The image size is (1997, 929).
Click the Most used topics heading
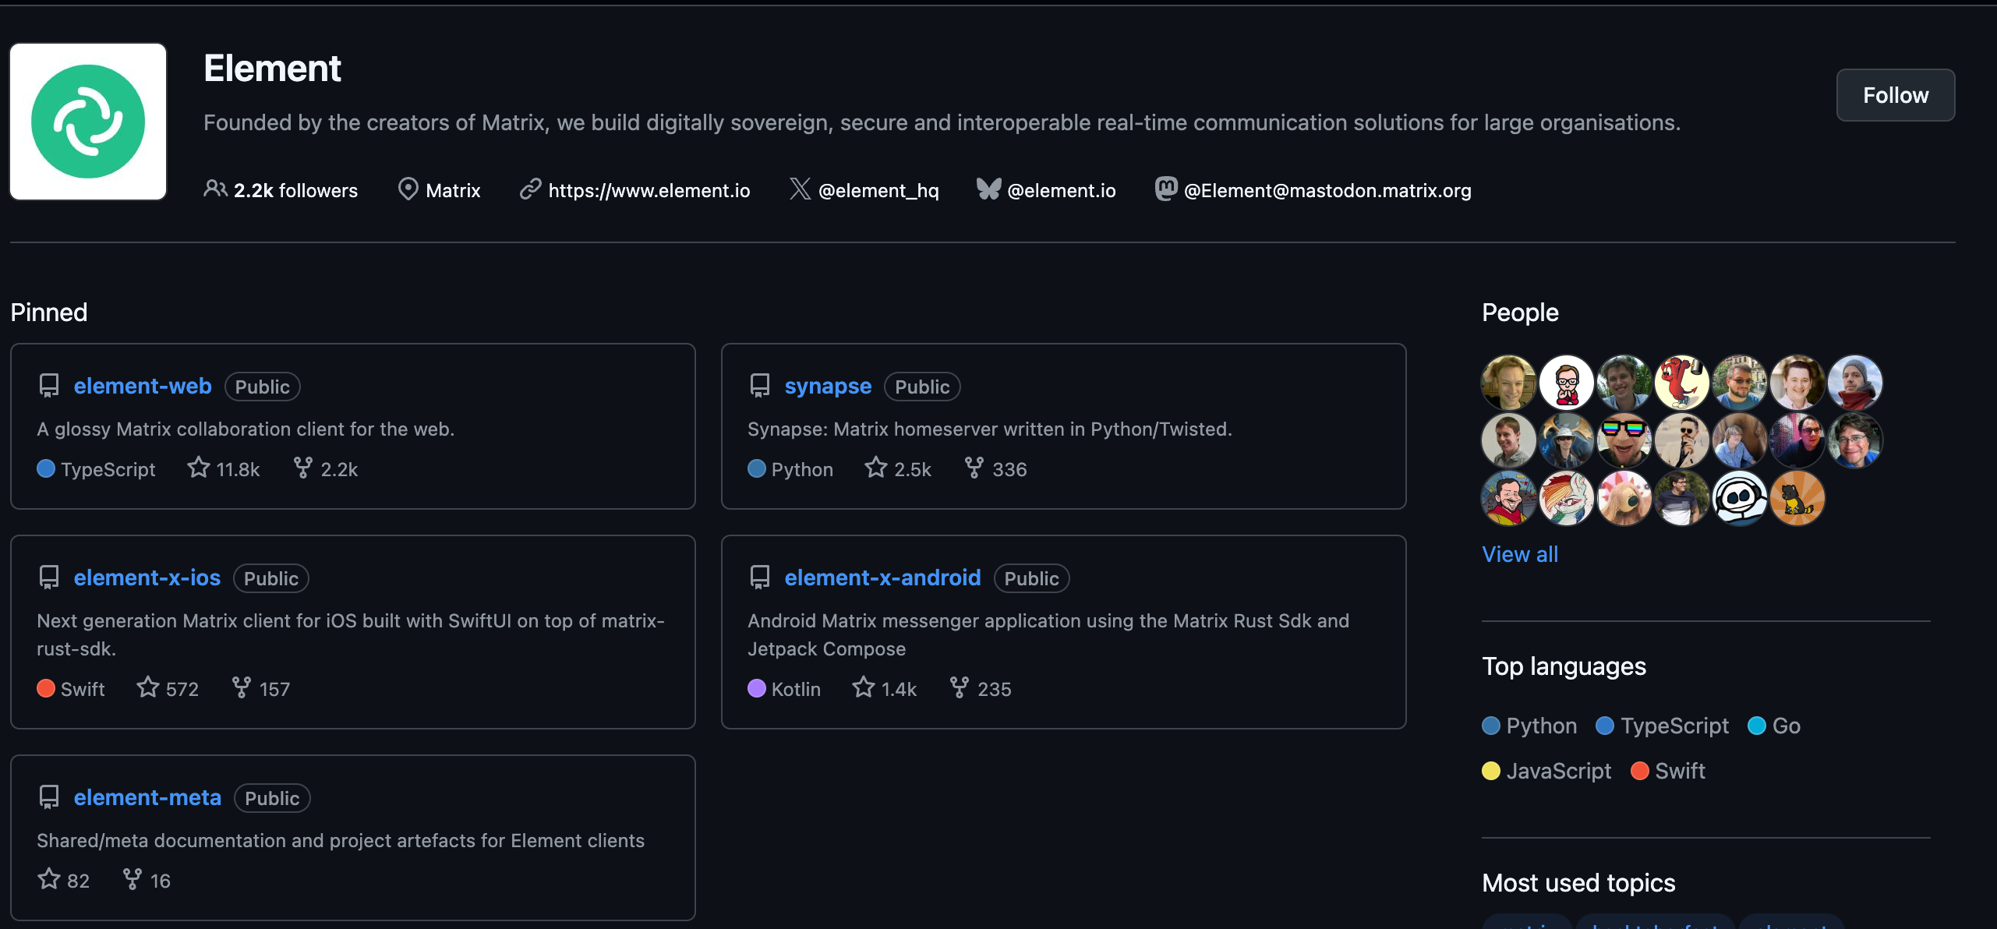(x=1578, y=883)
